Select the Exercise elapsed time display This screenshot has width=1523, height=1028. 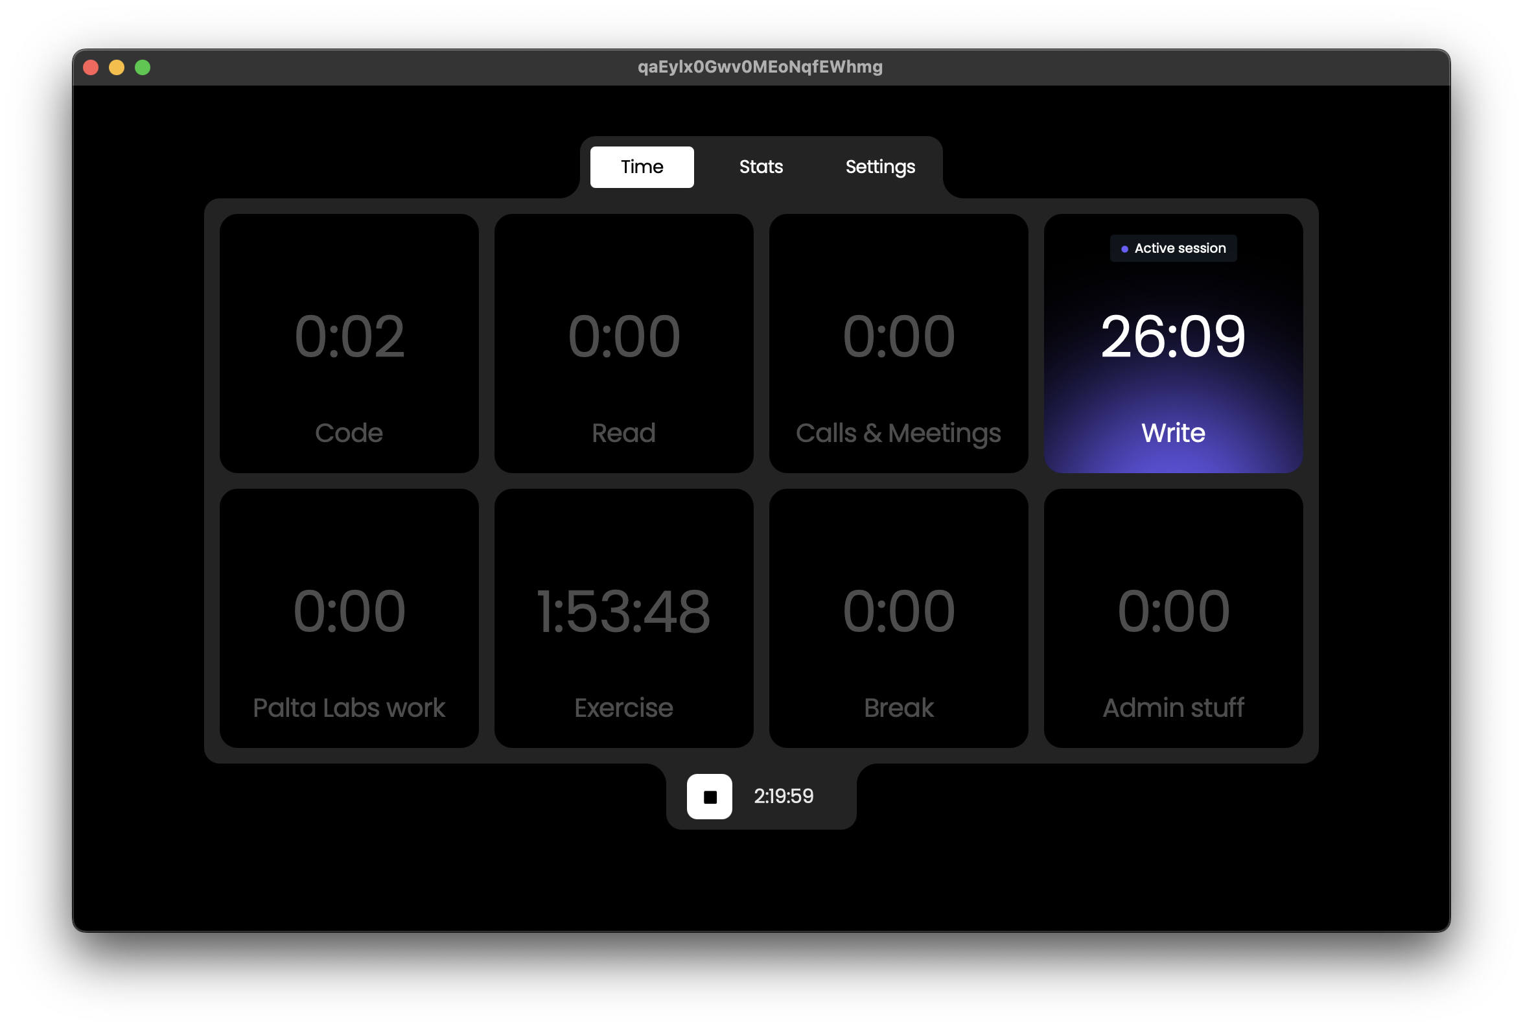pyautogui.click(x=623, y=608)
